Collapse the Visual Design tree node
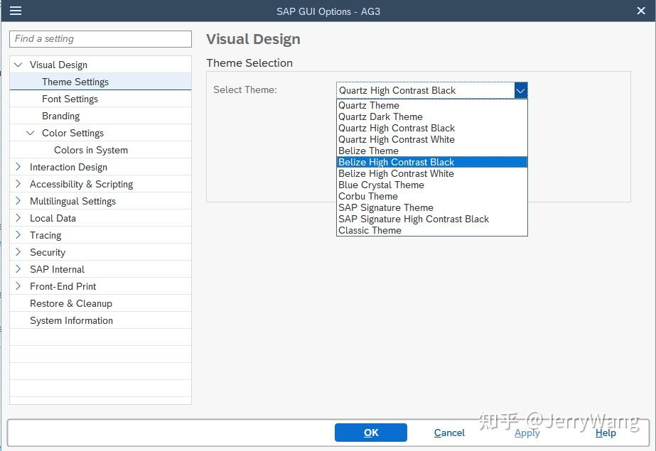Screen dimensions: 656x451 tap(18, 65)
